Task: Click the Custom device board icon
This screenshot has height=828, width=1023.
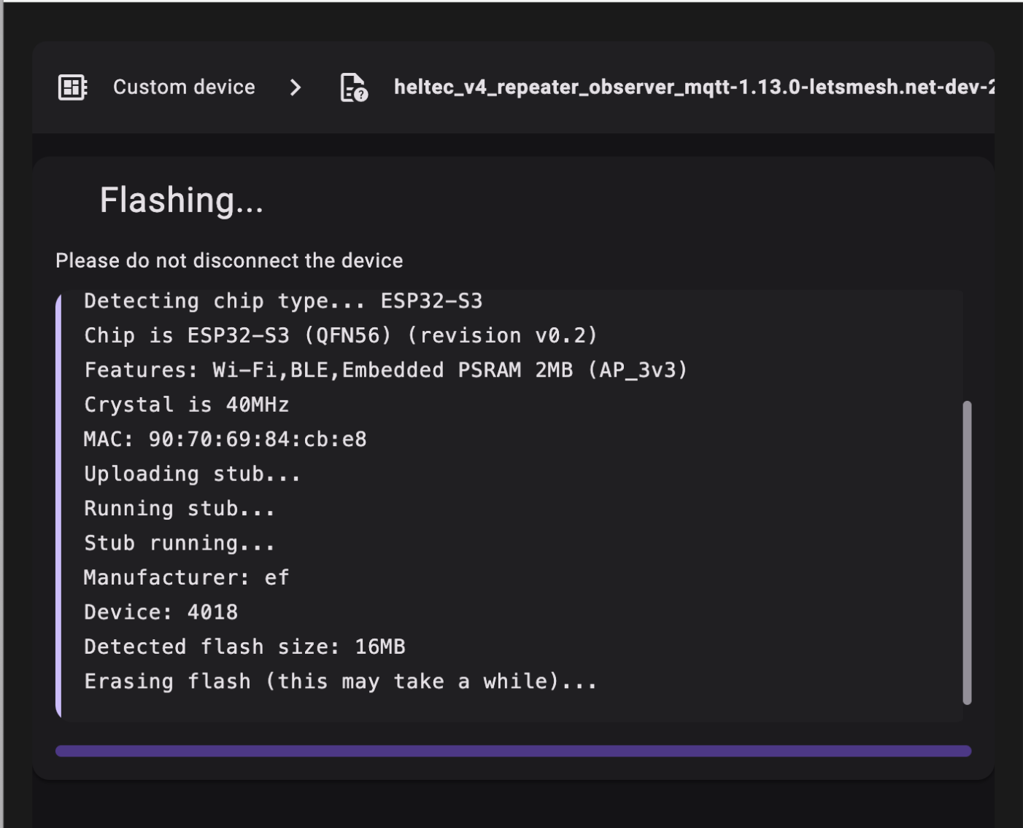Action: coord(72,87)
